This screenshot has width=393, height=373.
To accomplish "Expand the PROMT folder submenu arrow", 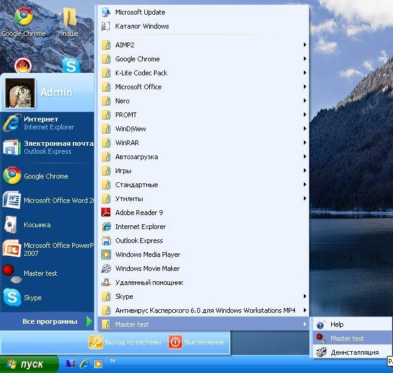I will coord(305,115).
